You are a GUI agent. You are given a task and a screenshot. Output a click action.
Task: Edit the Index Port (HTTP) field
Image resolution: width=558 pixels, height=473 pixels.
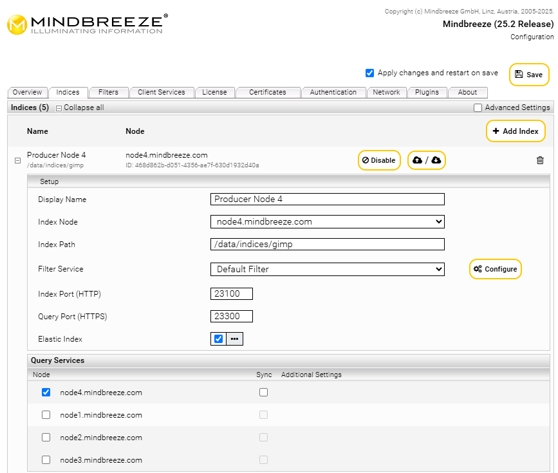click(x=232, y=293)
